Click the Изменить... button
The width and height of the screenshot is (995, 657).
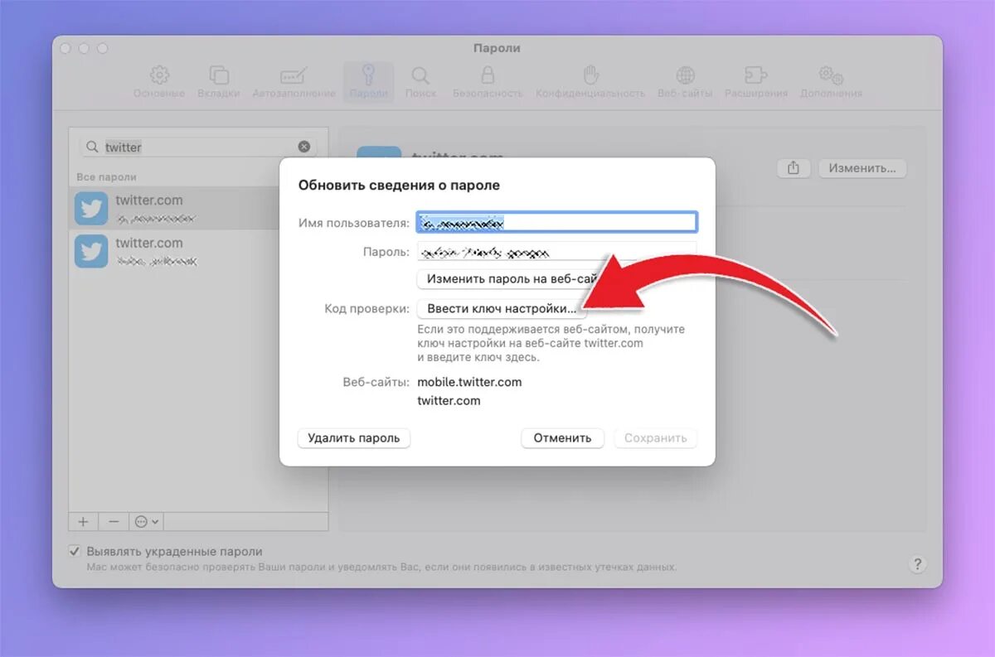click(x=862, y=168)
